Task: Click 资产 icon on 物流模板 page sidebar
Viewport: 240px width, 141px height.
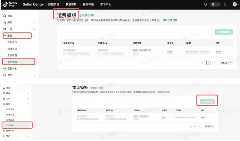Action: point(4,136)
